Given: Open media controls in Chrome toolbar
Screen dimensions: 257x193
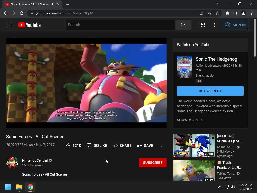Looking at the screenshot, I should (235, 13).
